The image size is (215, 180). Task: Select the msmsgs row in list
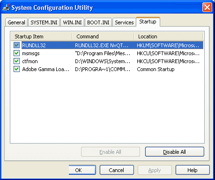[107, 53]
